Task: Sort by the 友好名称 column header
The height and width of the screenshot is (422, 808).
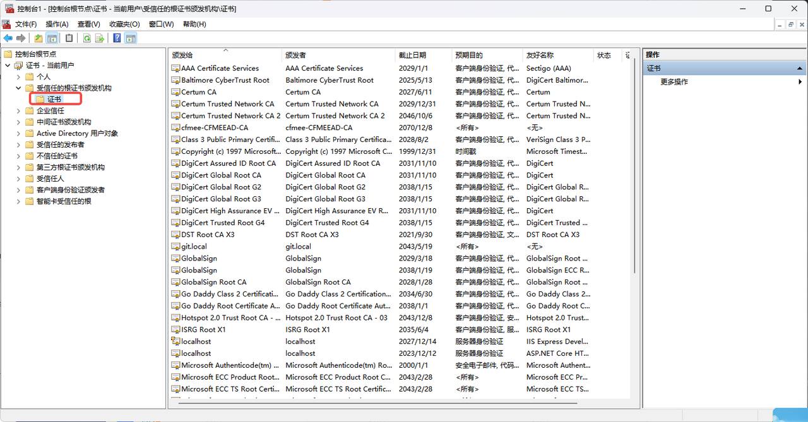Action: click(x=558, y=56)
